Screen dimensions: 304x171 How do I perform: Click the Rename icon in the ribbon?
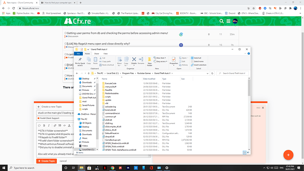click(141, 61)
